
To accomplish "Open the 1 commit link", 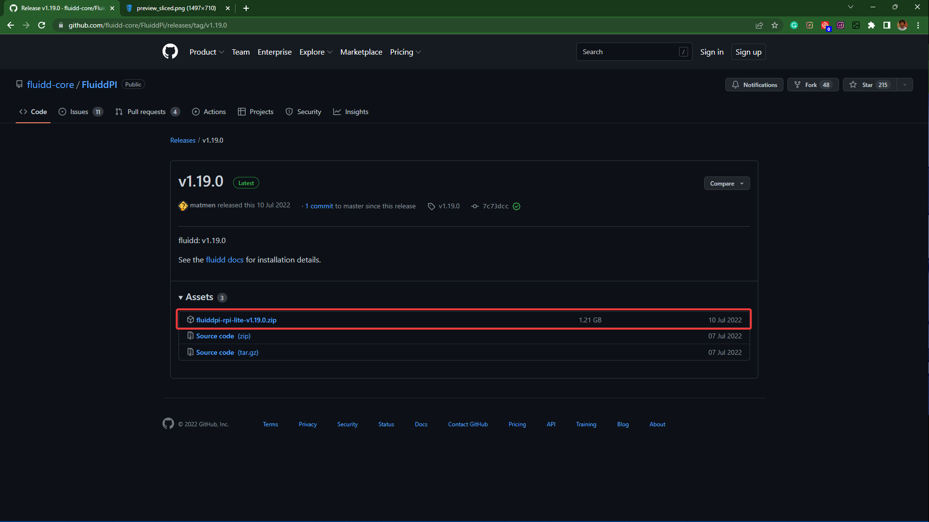I will [x=319, y=206].
